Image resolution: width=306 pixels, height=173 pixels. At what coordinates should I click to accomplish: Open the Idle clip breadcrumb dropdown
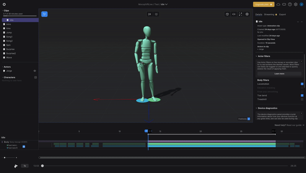pos(164,4)
